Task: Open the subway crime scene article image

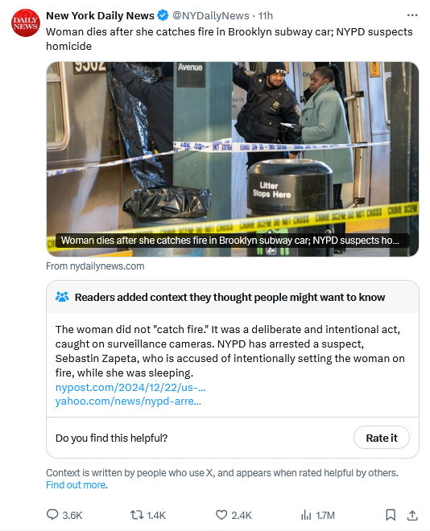Action: (233, 159)
